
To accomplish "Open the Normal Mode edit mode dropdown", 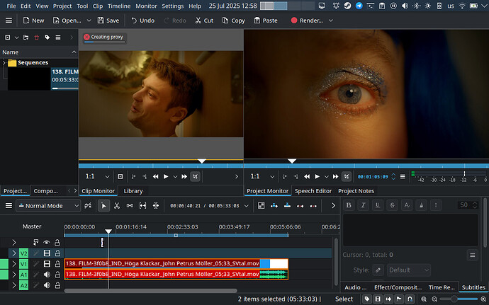I will tap(48, 206).
